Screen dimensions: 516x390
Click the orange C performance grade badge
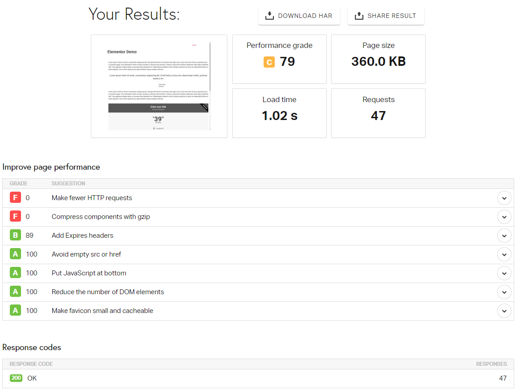pyautogui.click(x=269, y=62)
